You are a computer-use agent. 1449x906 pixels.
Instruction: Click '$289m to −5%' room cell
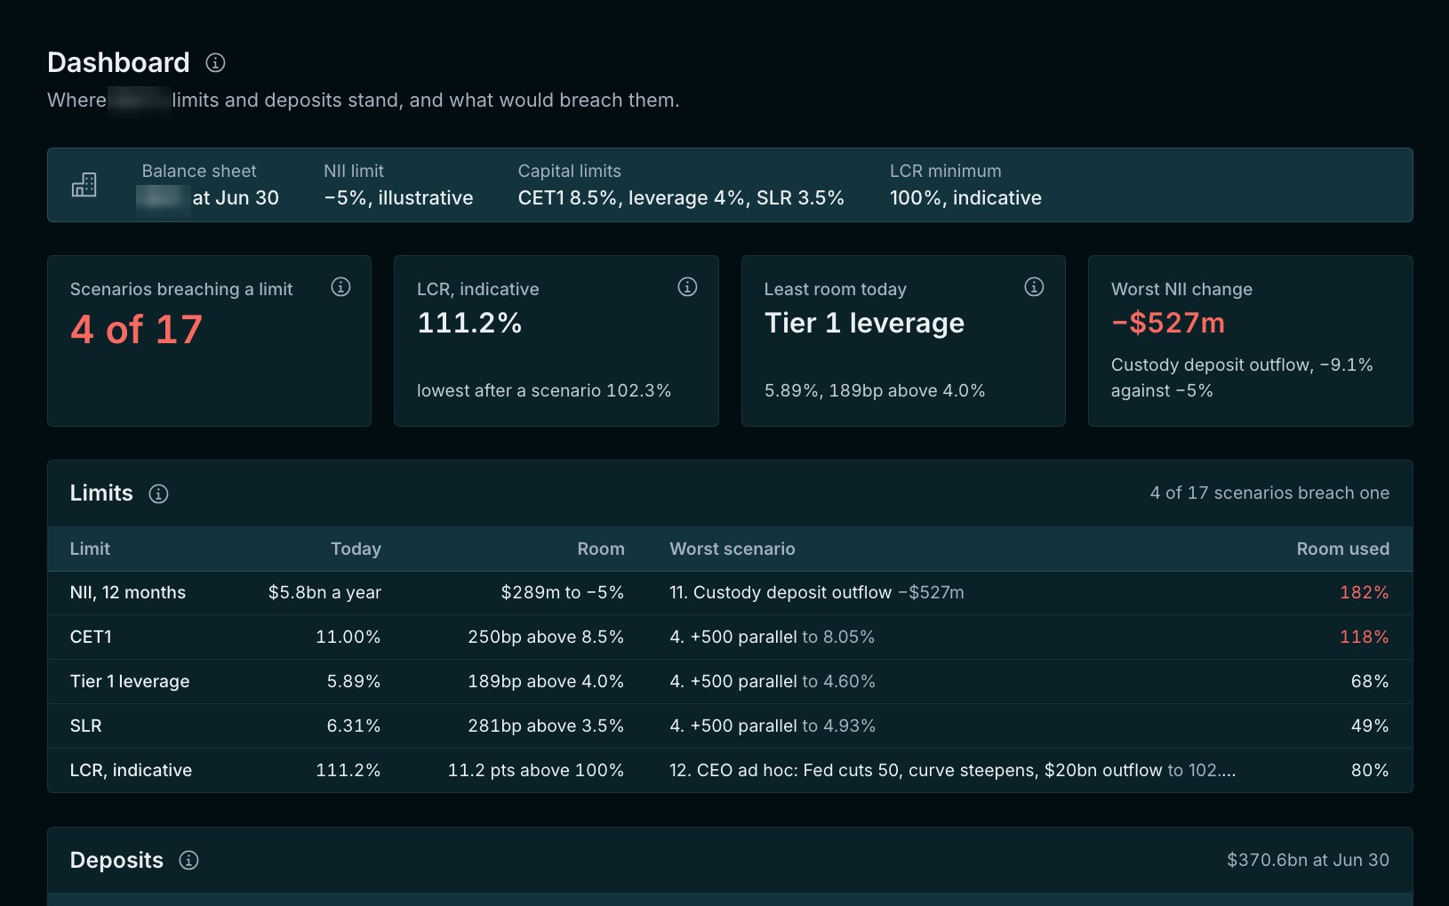coord(562,592)
